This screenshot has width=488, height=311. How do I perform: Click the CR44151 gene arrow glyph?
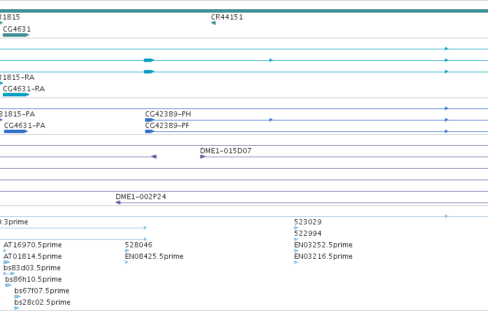(213, 23)
